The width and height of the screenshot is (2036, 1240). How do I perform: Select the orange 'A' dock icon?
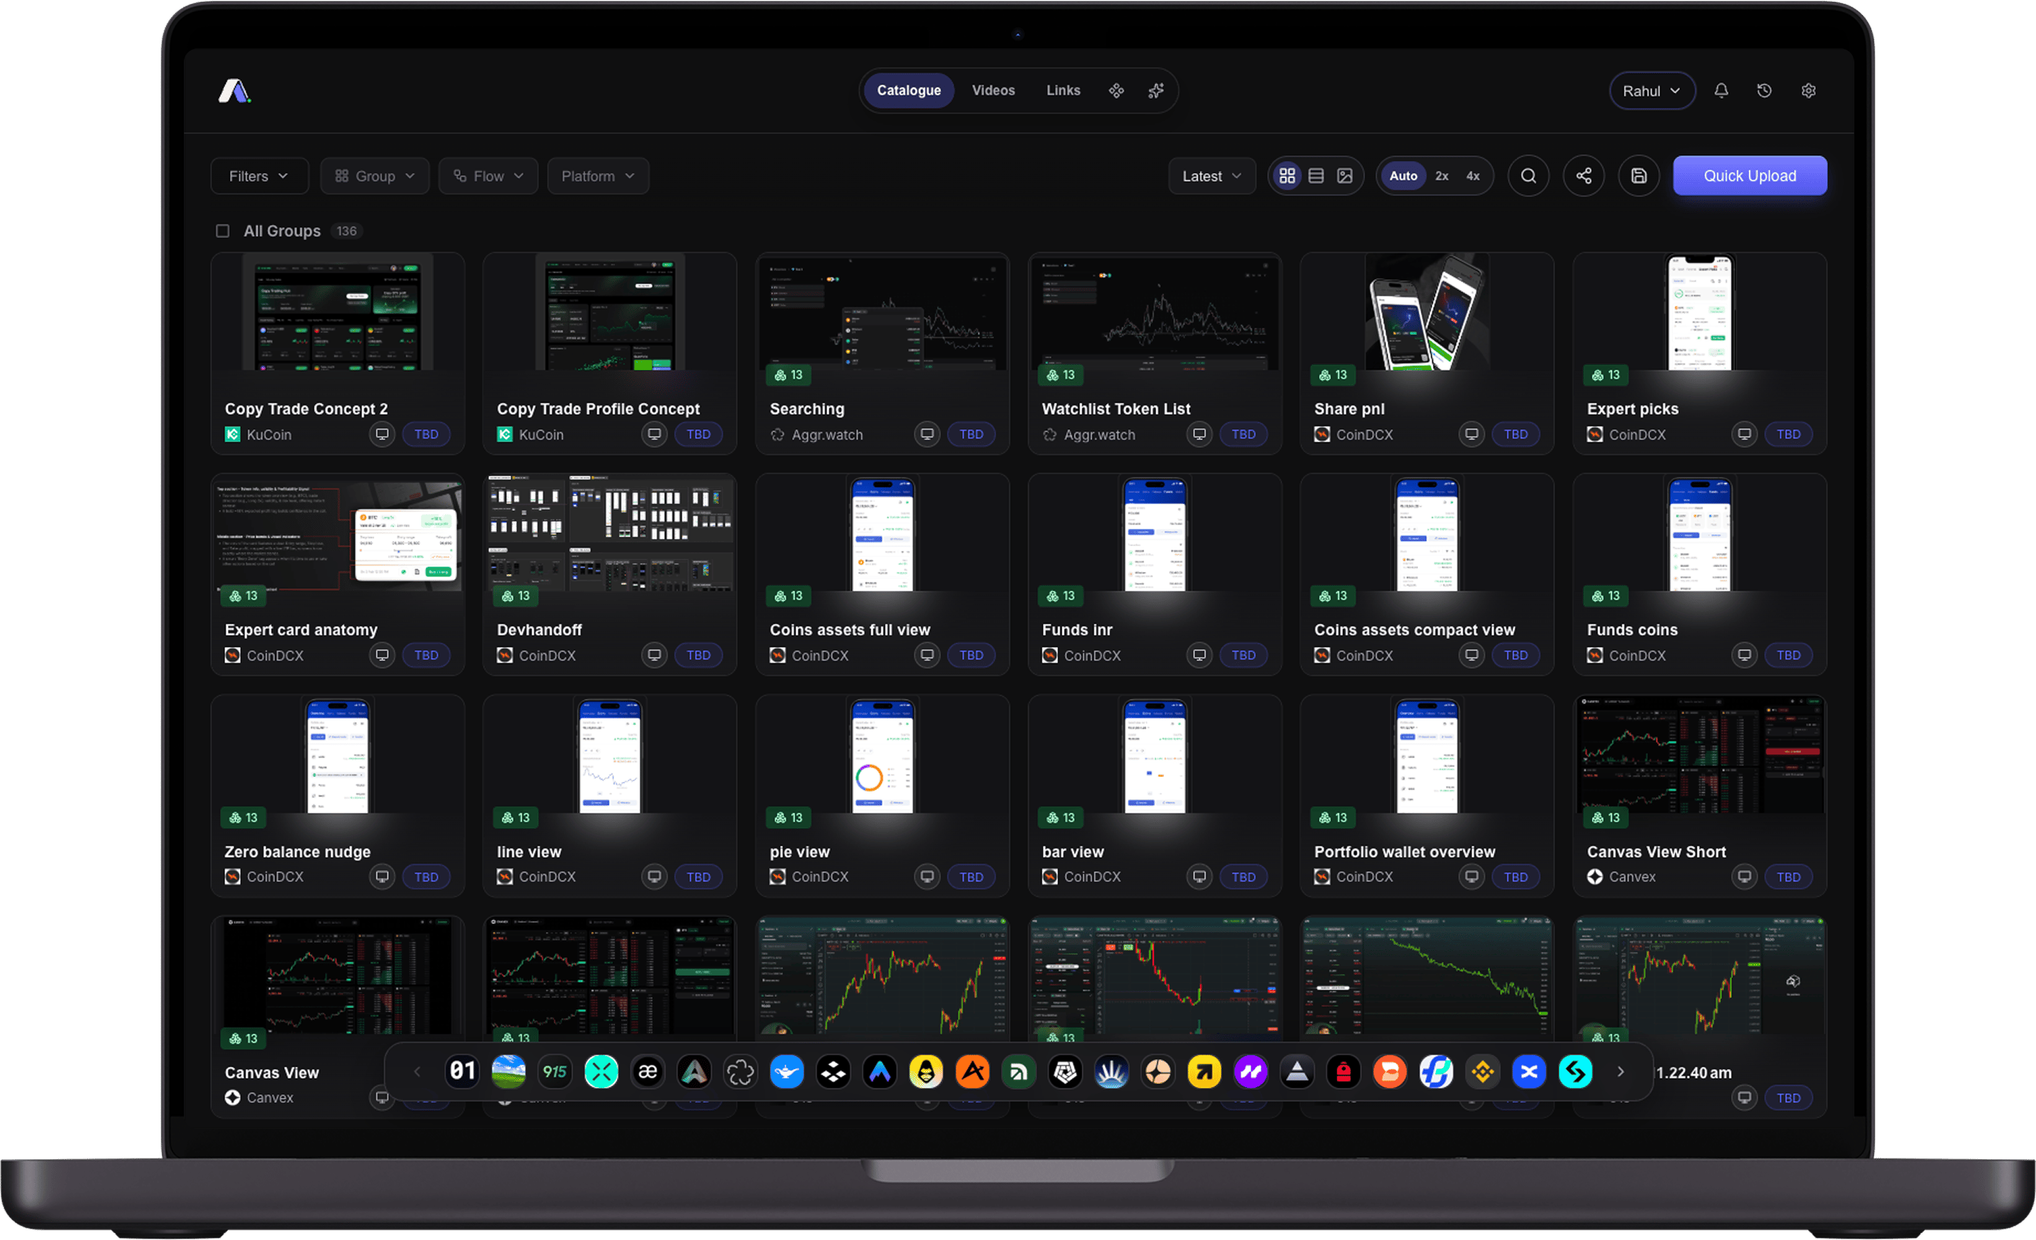(972, 1071)
